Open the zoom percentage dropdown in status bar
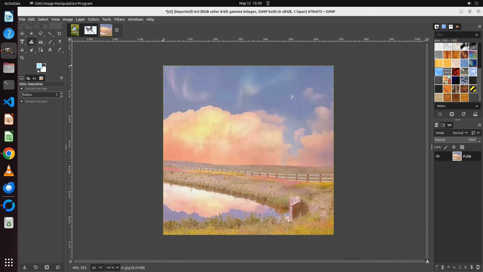The width and height of the screenshot is (483, 272). (x=117, y=267)
